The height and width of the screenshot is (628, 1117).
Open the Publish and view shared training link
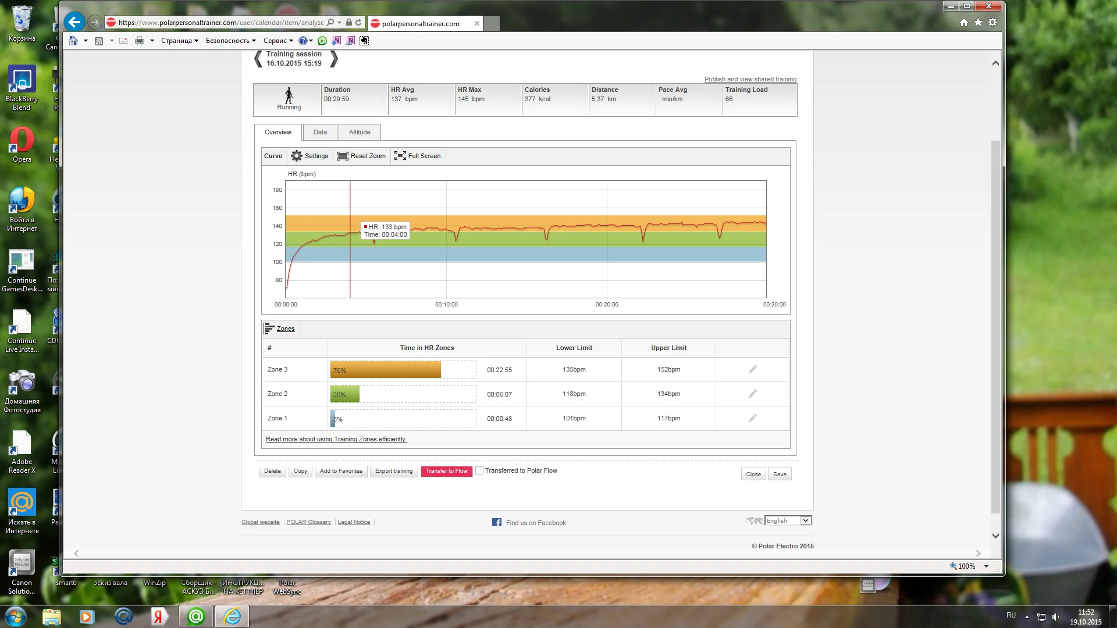[x=750, y=79]
